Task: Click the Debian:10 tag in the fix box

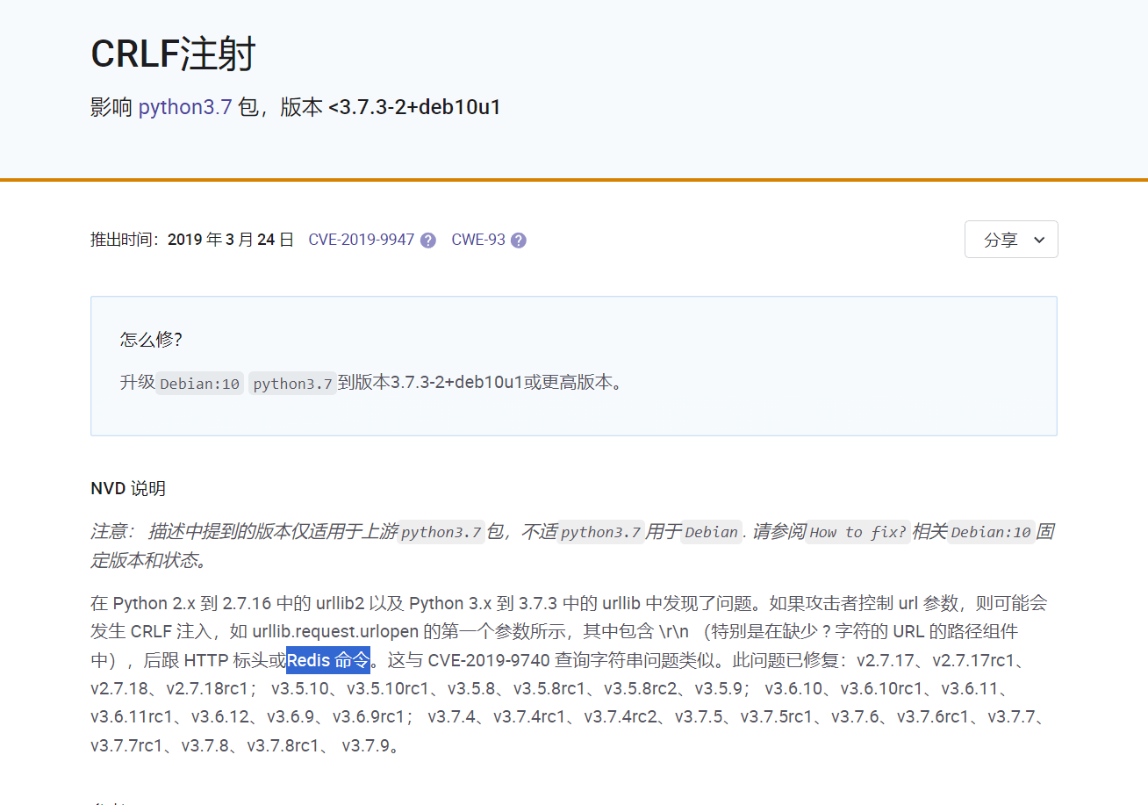Action: pyautogui.click(x=199, y=383)
